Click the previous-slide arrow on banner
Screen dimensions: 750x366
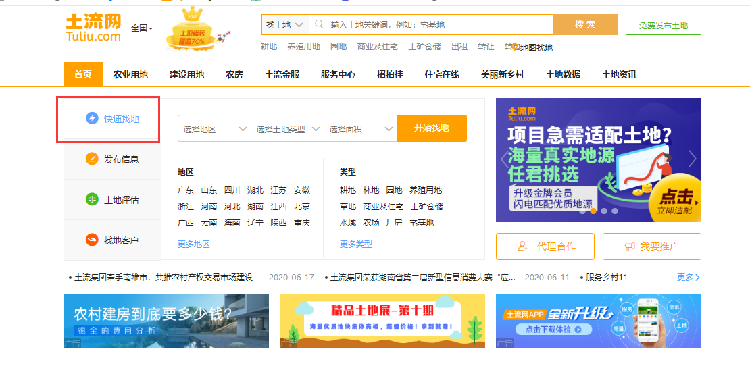503,159
